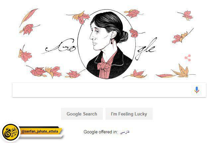
Task: Start voice search with the microphone icon
Action: (x=197, y=90)
